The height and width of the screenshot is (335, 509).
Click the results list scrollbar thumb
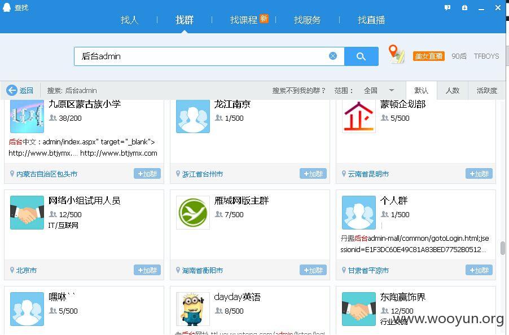pos(502,248)
